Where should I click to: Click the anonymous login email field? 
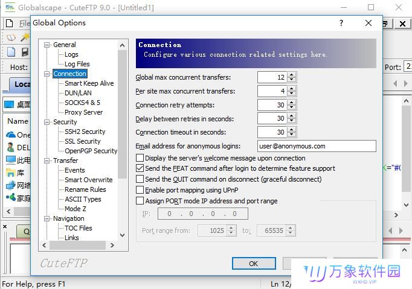[x=317, y=146]
